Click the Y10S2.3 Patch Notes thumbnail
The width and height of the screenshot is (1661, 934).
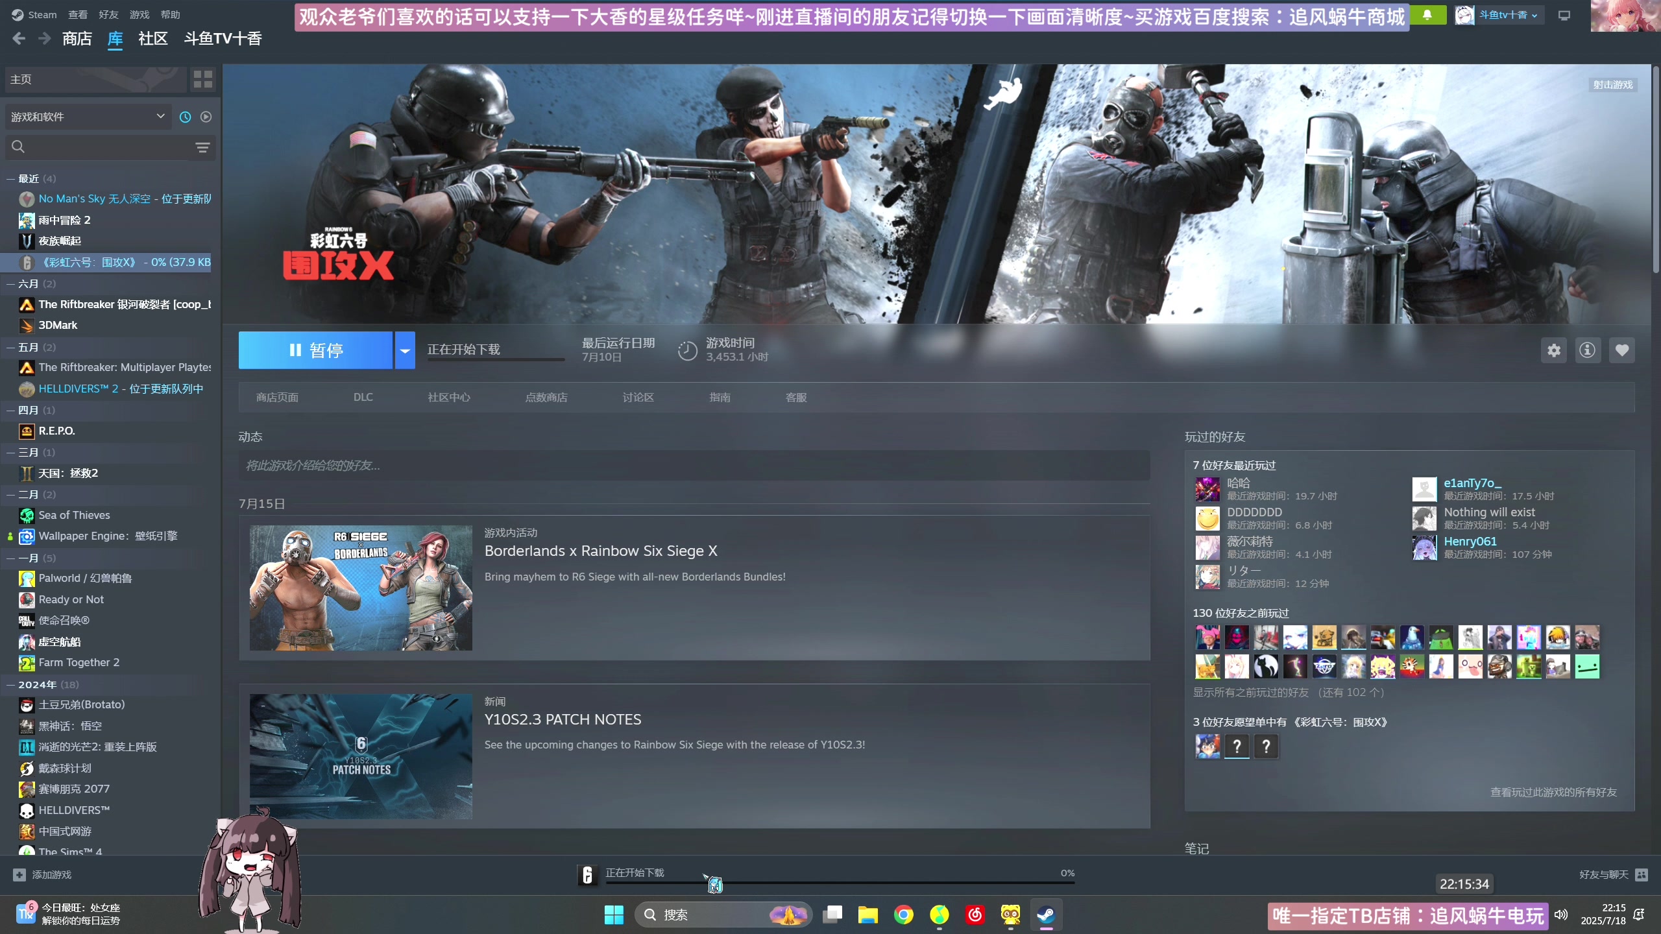(x=361, y=756)
